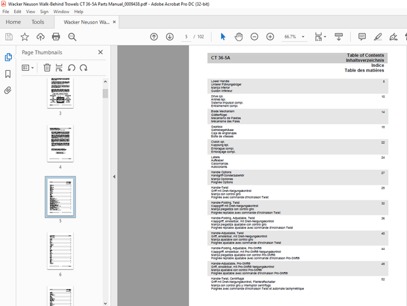
Task: Zoom out with the minus circle icon
Action: pyautogui.click(x=255, y=37)
